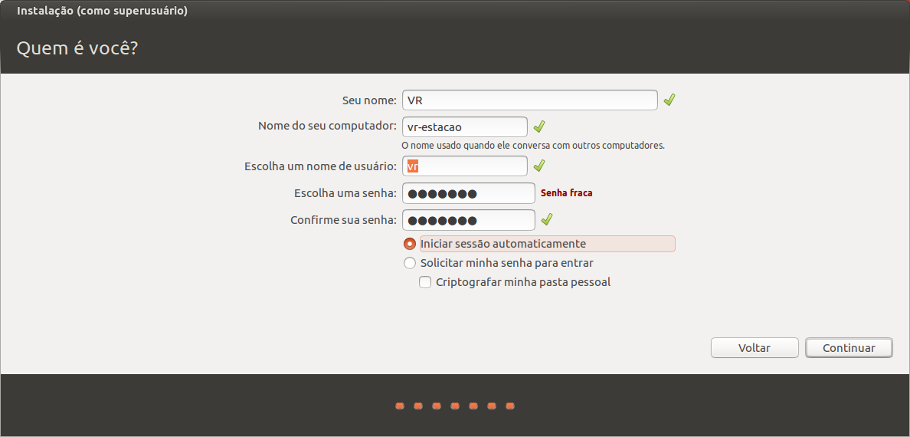
Task: Click checkmark next to computer name field
Action: (539, 127)
